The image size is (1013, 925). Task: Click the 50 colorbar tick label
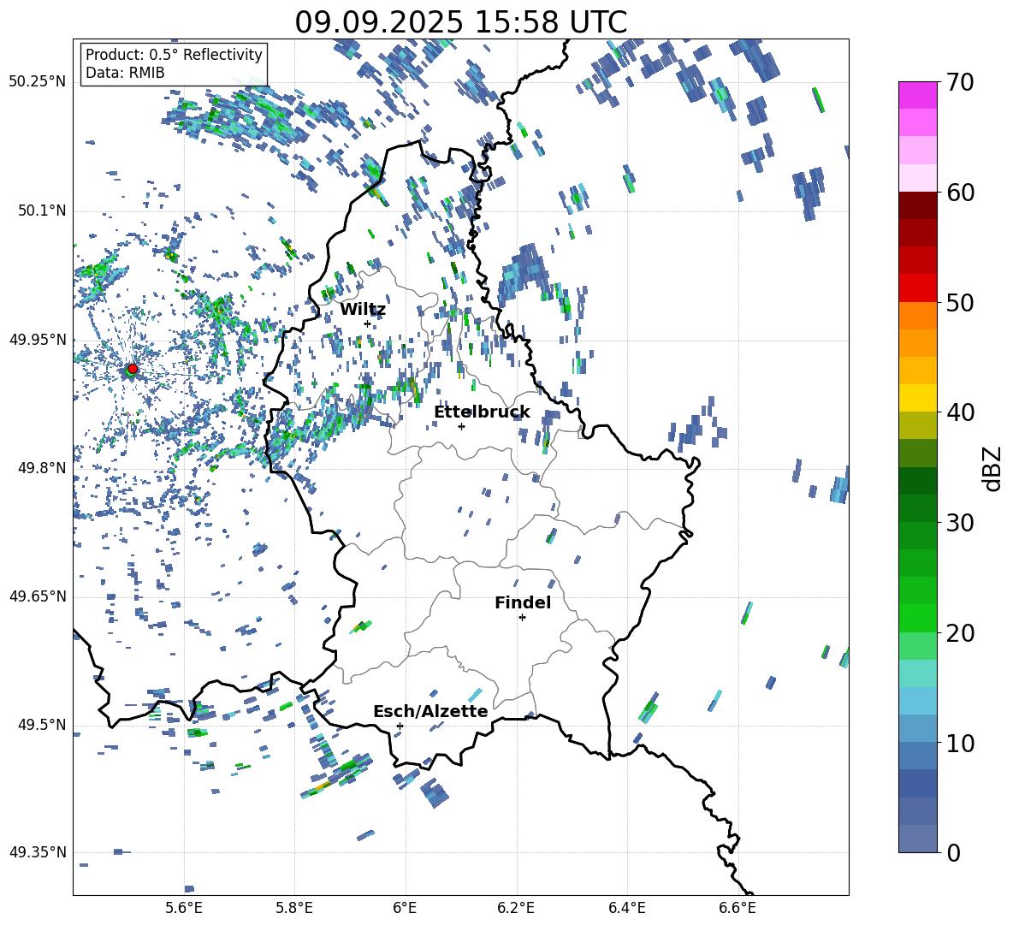coord(959,303)
